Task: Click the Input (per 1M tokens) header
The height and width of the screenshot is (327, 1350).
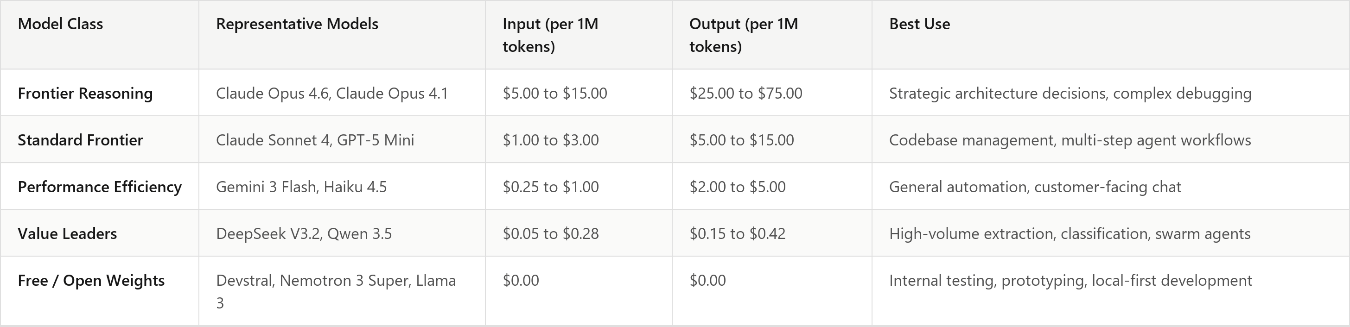Action: tap(550, 35)
